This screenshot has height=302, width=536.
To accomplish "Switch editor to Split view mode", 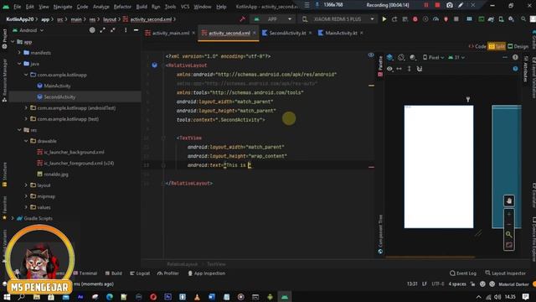I will click(x=497, y=46).
